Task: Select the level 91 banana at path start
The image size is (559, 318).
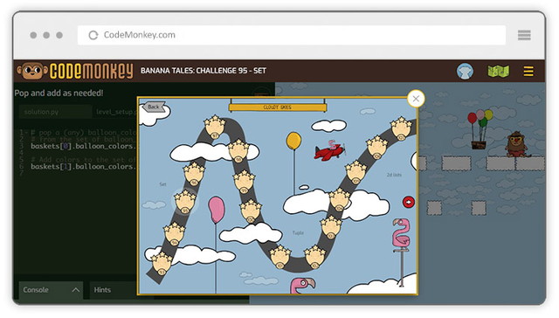Action: click(162, 263)
